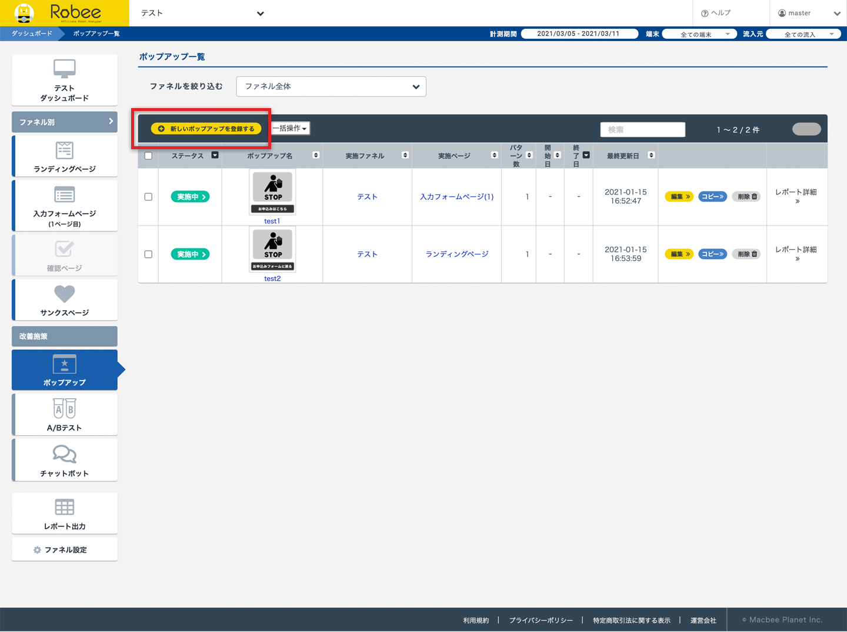The width and height of the screenshot is (847, 632).
Task: Check the checkbox for test1 row
Action: pos(148,197)
